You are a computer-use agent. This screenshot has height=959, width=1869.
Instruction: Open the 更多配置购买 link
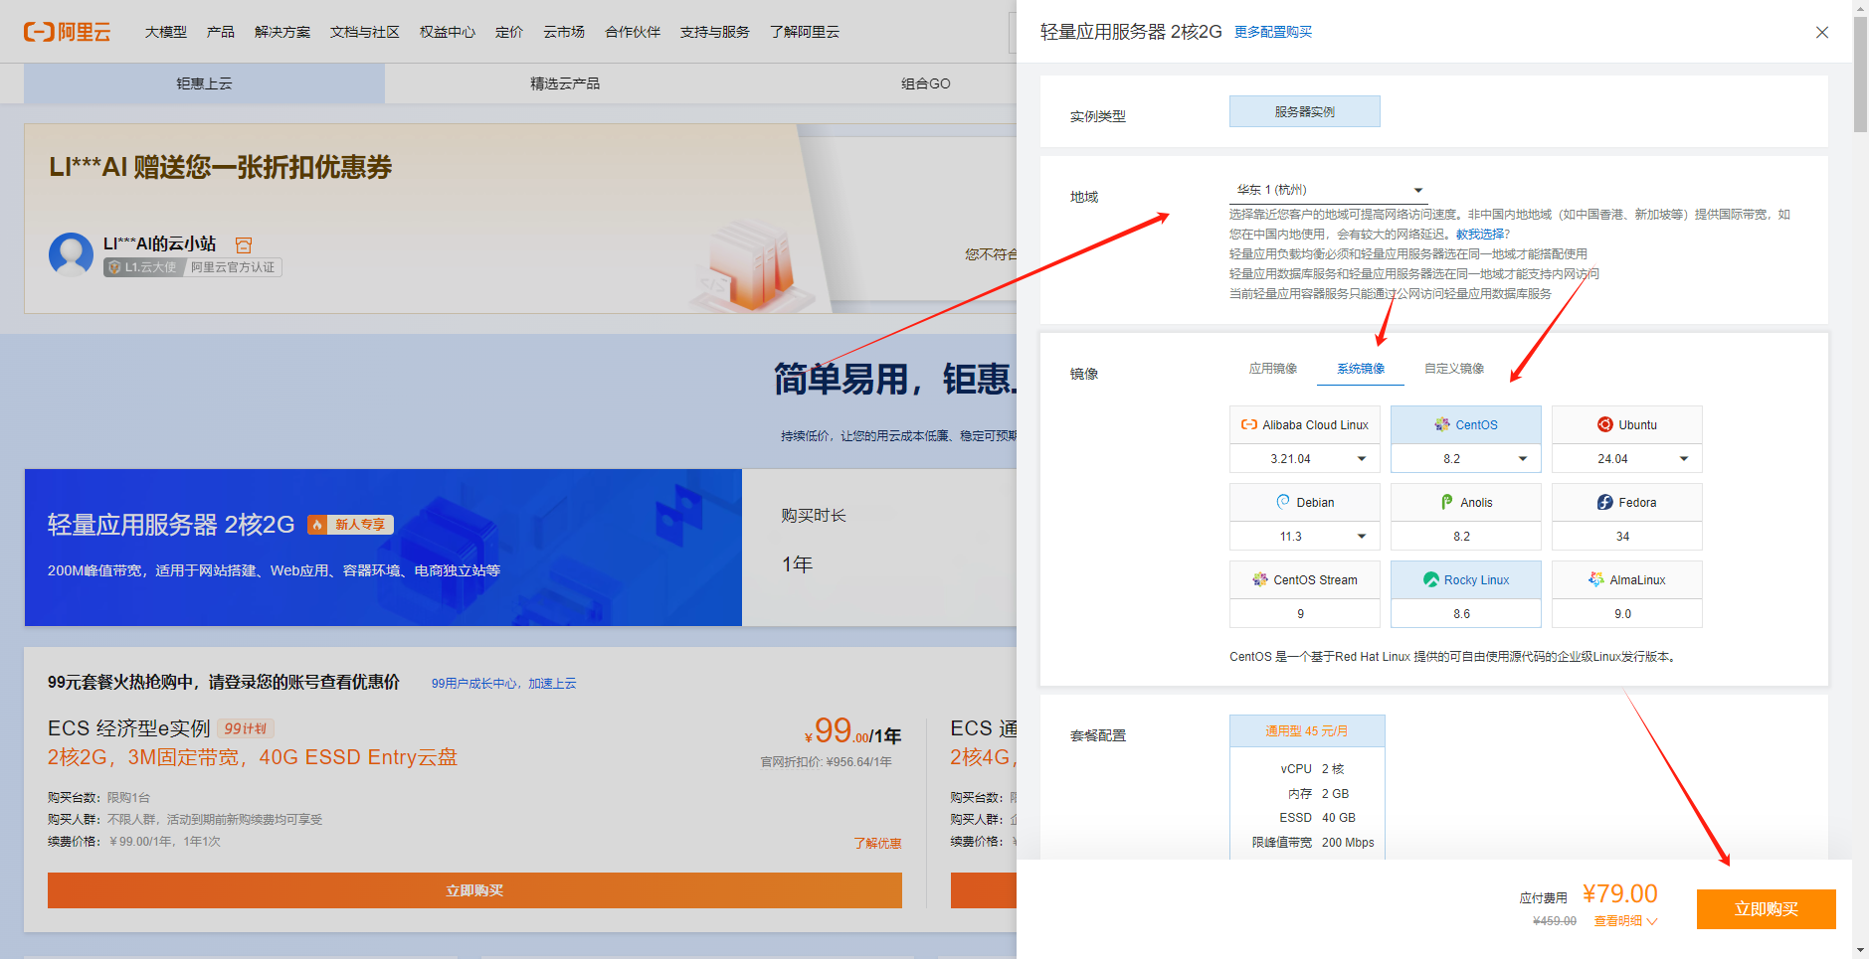click(x=1272, y=32)
